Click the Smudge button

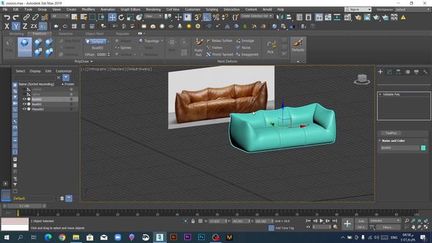(245, 40)
